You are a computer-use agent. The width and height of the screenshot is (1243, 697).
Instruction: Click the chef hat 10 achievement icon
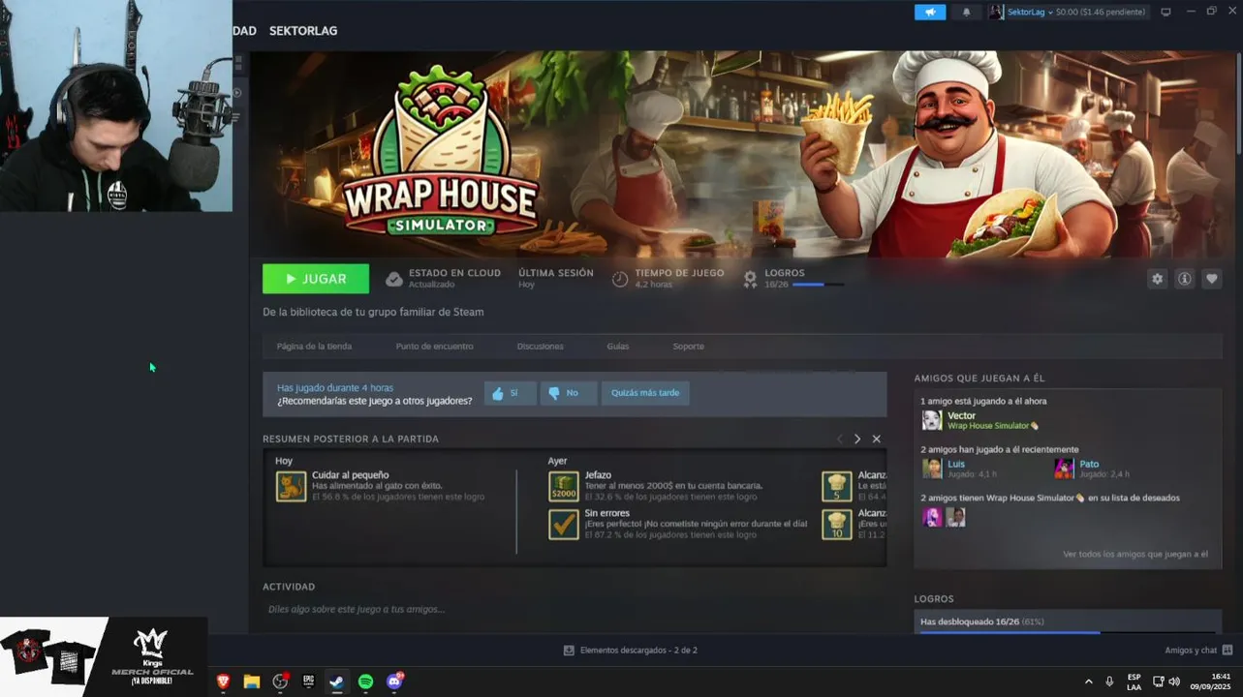point(837,525)
